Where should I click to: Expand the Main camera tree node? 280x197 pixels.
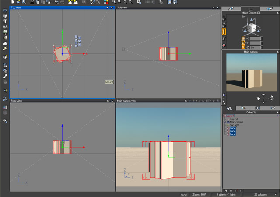click(224, 122)
